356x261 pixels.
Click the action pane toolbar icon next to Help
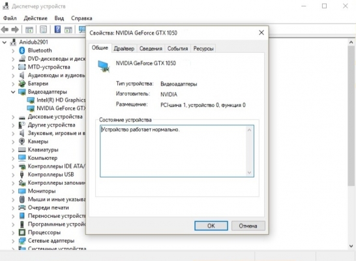[x=68, y=29]
